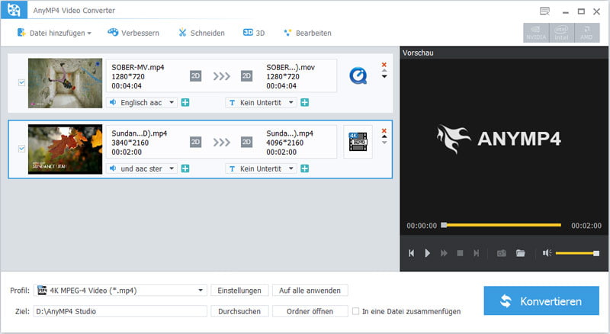Toggle Intel acceleration icon
This screenshot has height=334, width=610.
click(x=561, y=33)
